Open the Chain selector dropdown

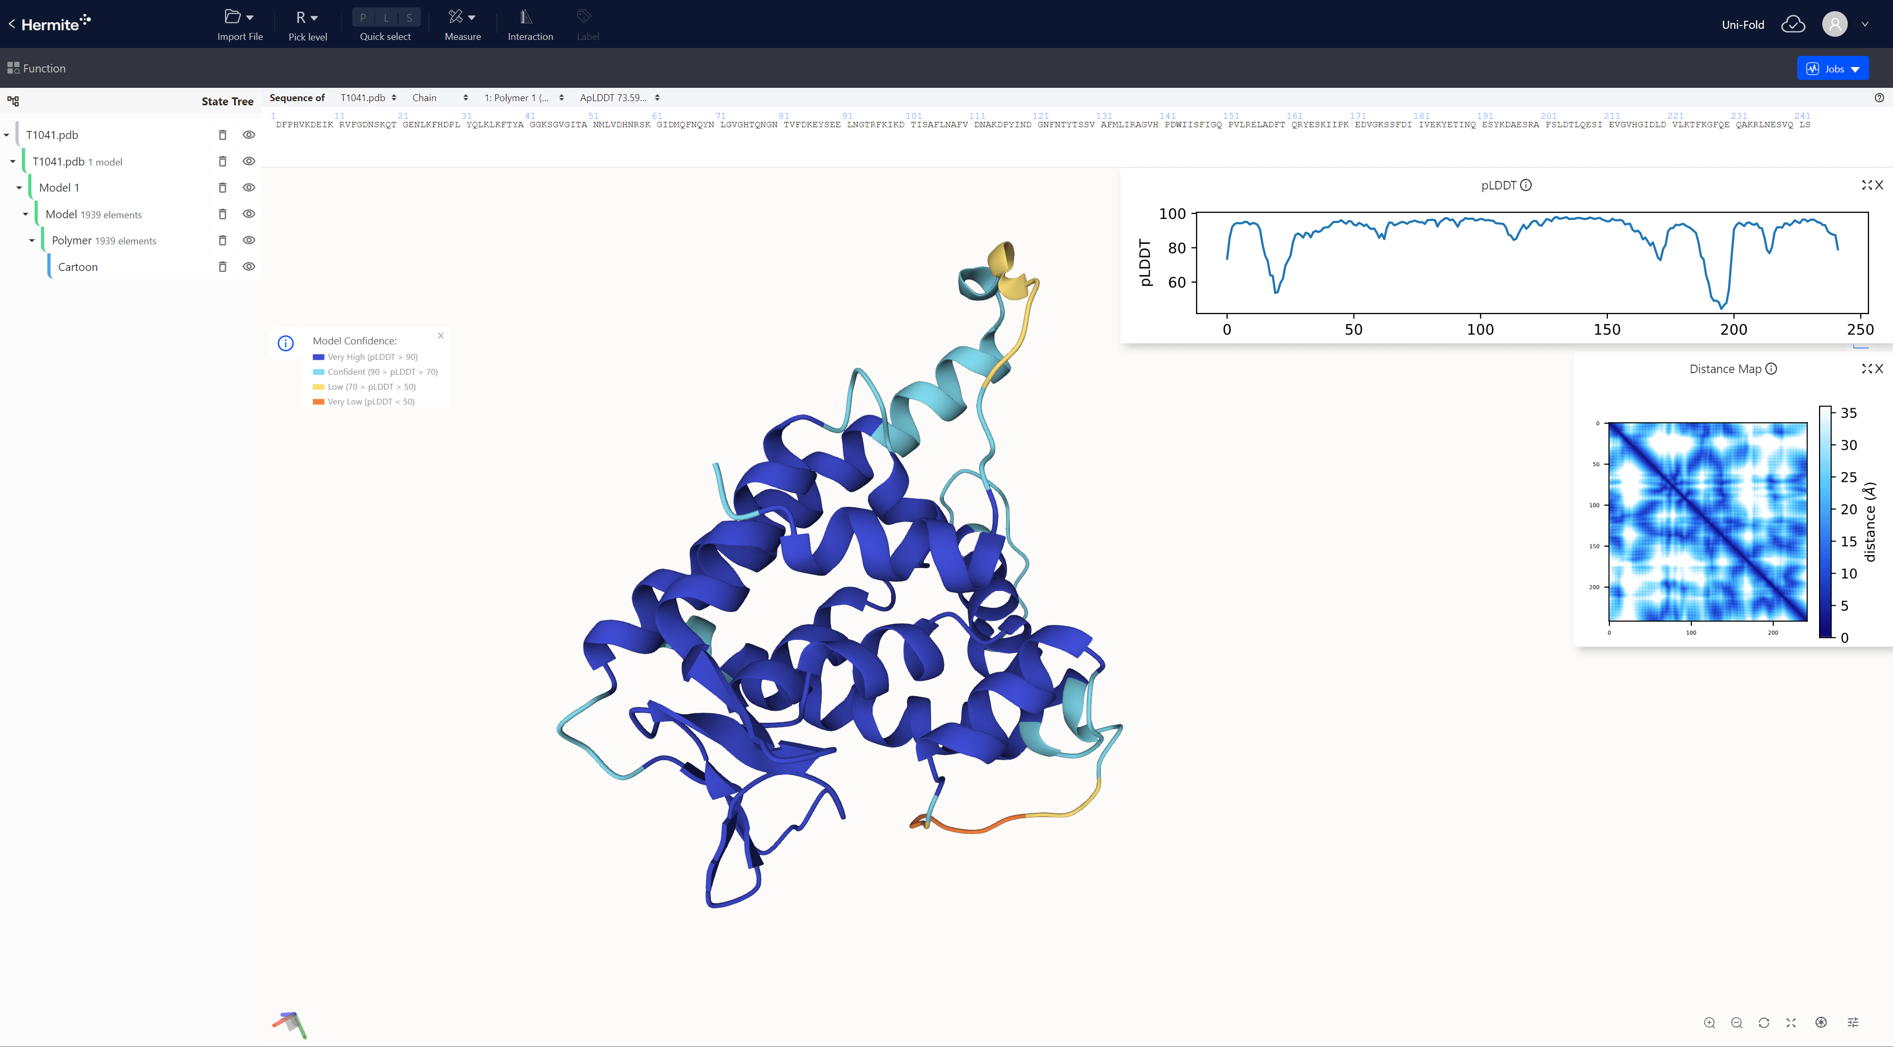439,98
